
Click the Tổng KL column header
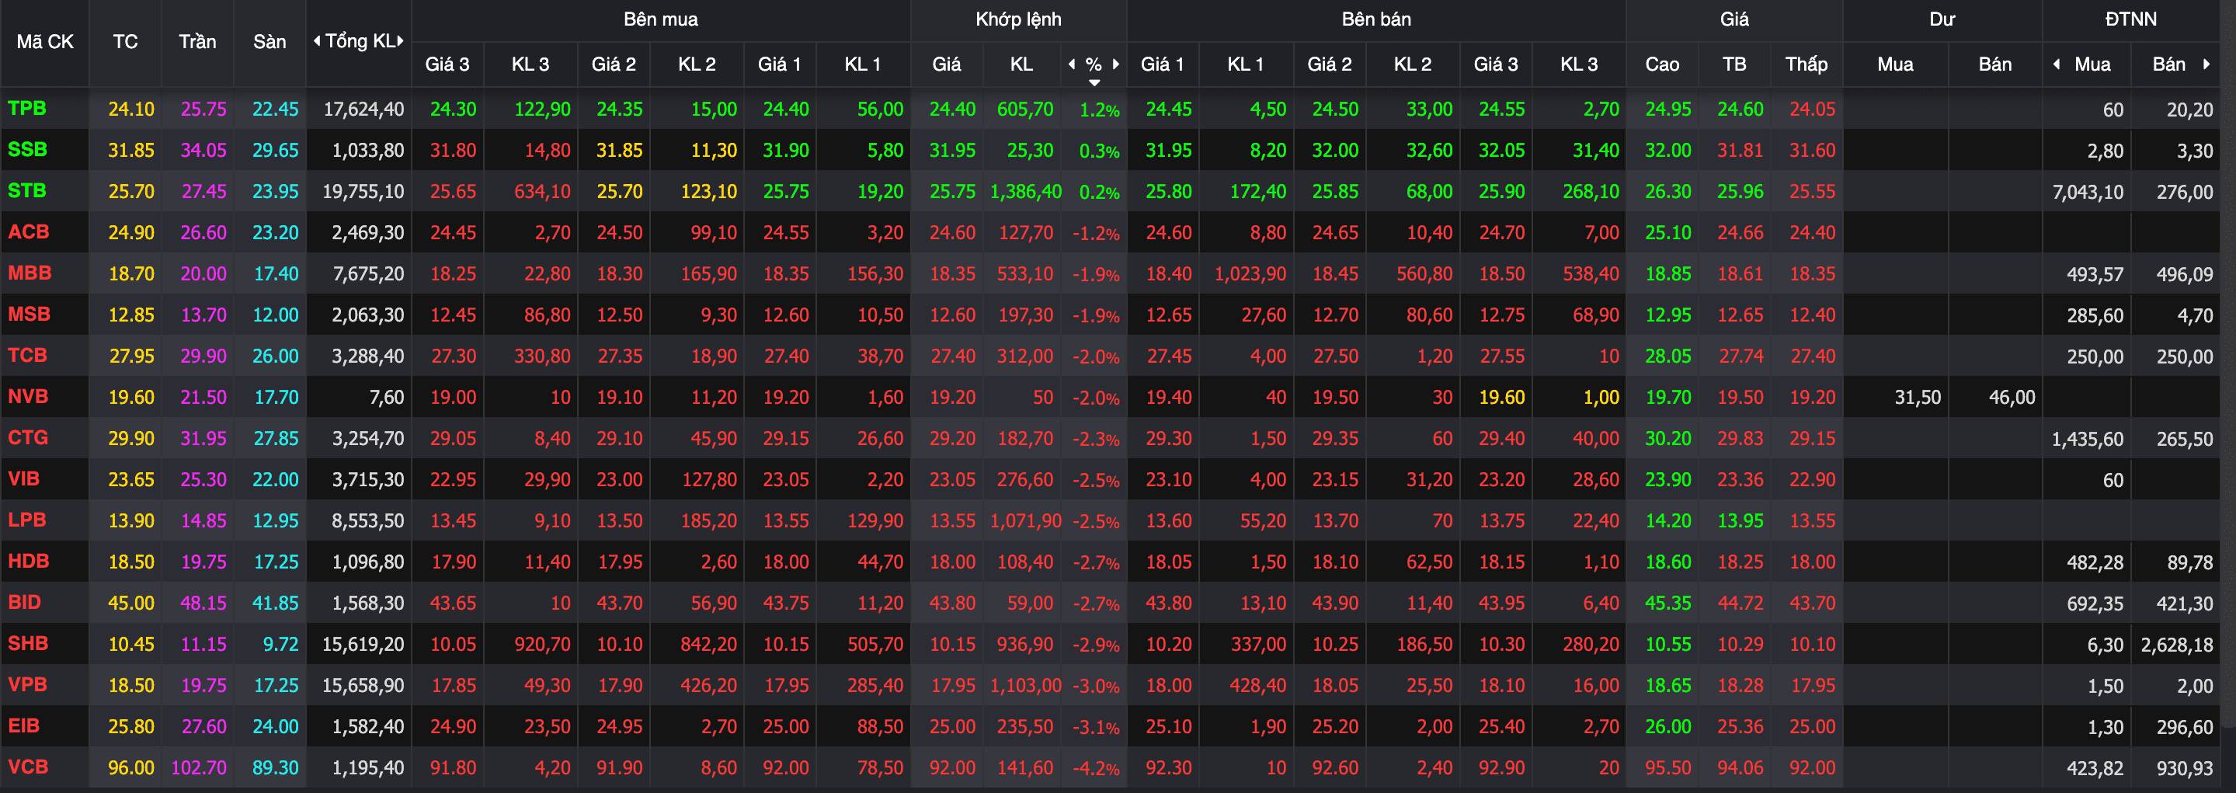tap(360, 41)
